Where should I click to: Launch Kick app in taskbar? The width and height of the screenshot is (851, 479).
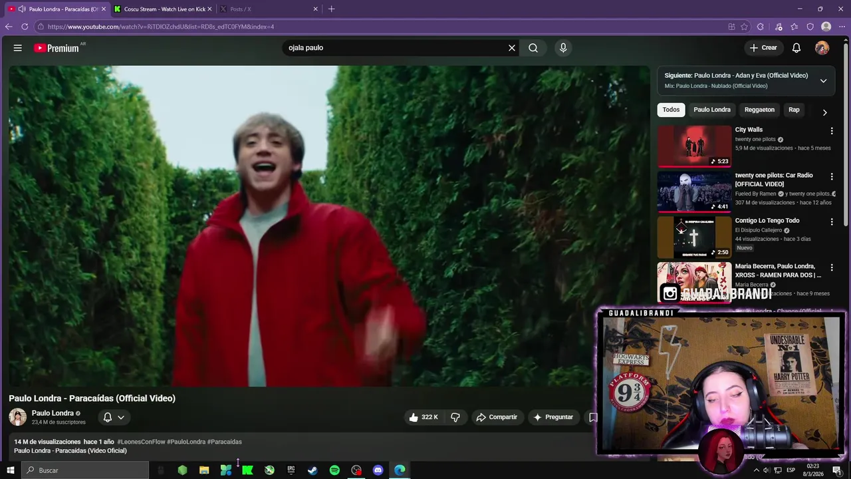tap(247, 470)
